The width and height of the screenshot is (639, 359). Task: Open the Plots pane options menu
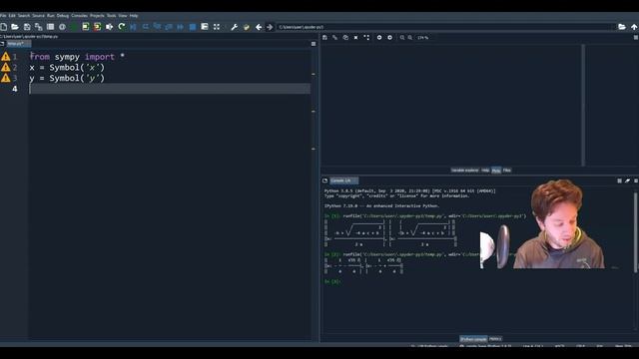(636, 38)
